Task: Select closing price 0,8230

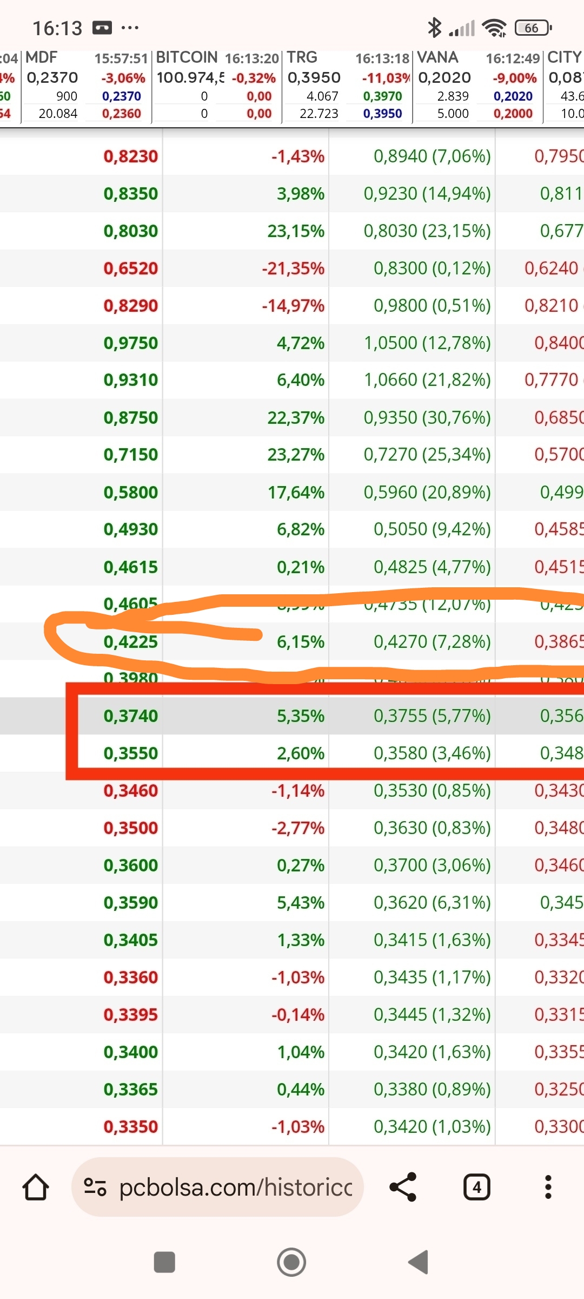Action: 130,156
